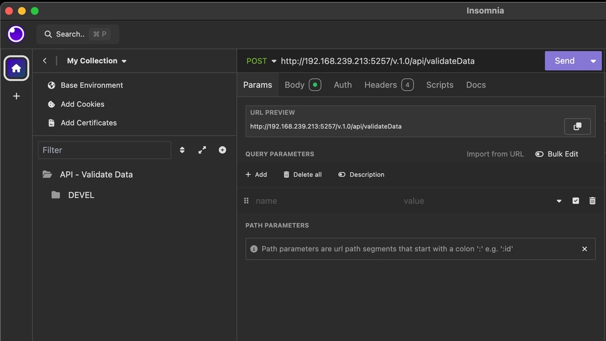
Task: Delete the query parameter row trash icon
Action: (x=592, y=201)
